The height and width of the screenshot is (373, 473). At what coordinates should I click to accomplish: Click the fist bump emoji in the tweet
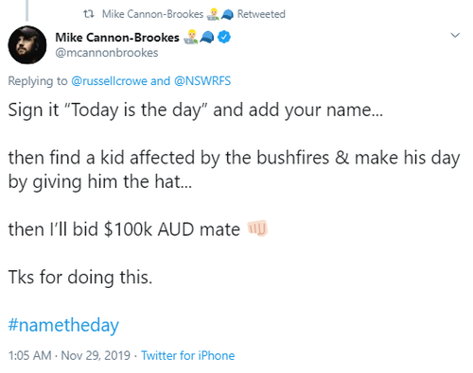257,229
